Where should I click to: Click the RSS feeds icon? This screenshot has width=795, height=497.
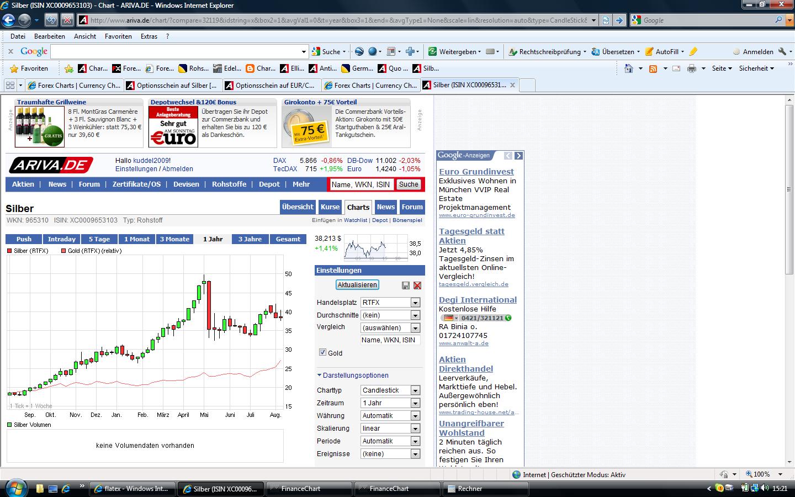tap(653, 68)
